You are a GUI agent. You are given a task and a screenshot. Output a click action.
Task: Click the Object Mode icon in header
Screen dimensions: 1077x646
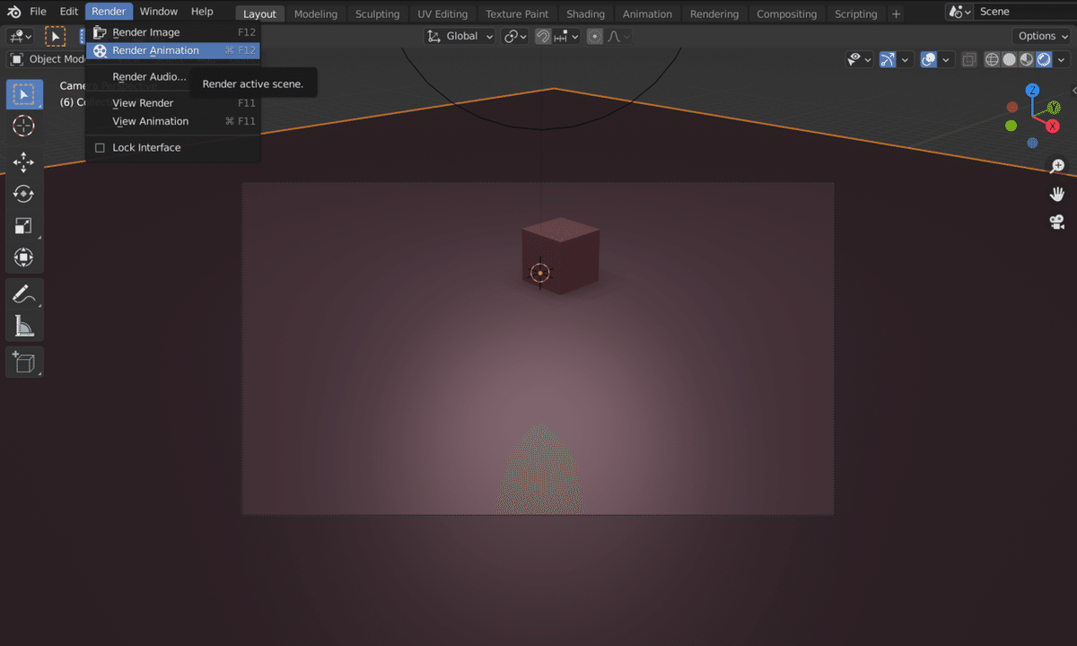[x=16, y=59]
